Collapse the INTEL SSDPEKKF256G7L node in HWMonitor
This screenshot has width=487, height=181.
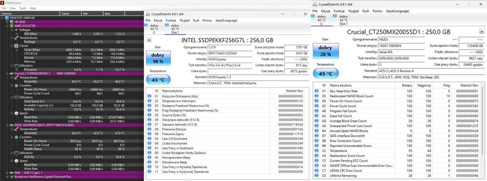[x=7, y=125]
